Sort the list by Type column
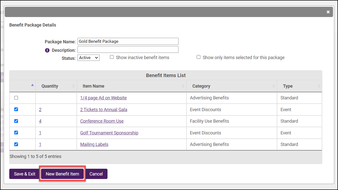 pos(288,86)
